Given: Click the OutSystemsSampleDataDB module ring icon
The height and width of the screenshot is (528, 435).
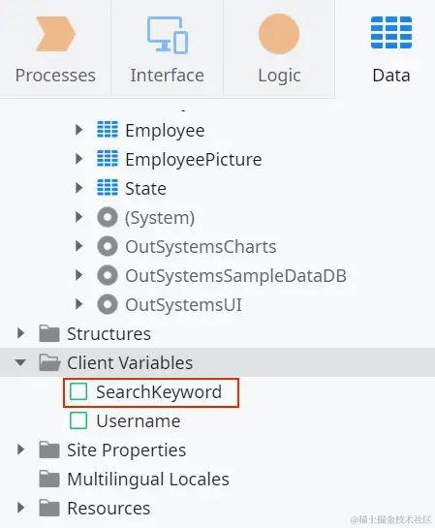Looking at the screenshot, I should click(108, 275).
